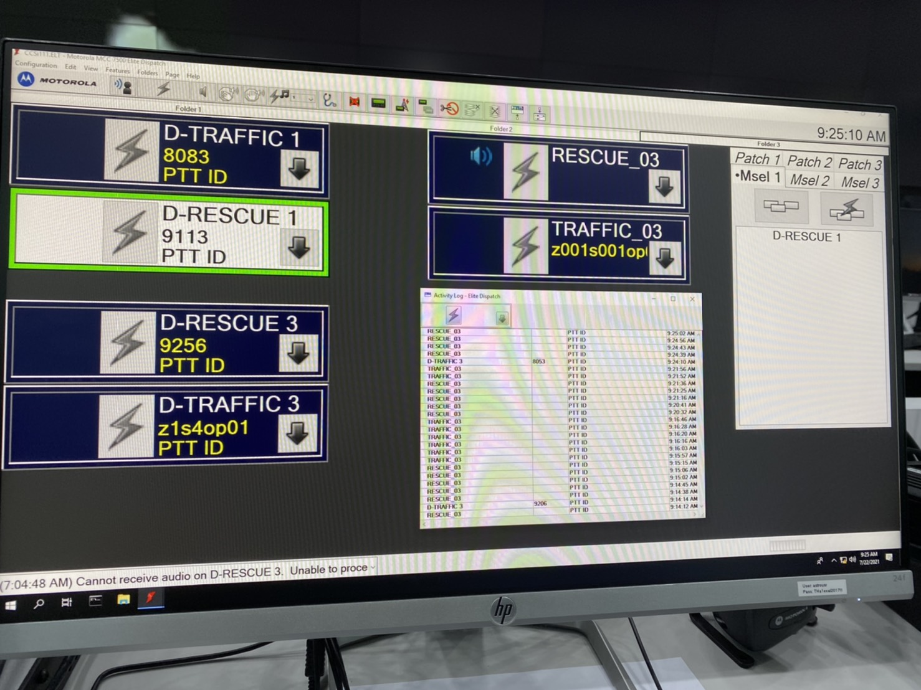The width and height of the screenshot is (921, 690).
Task: Click the speaker icon on RESCUE_03
Action: pyautogui.click(x=480, y=156)
